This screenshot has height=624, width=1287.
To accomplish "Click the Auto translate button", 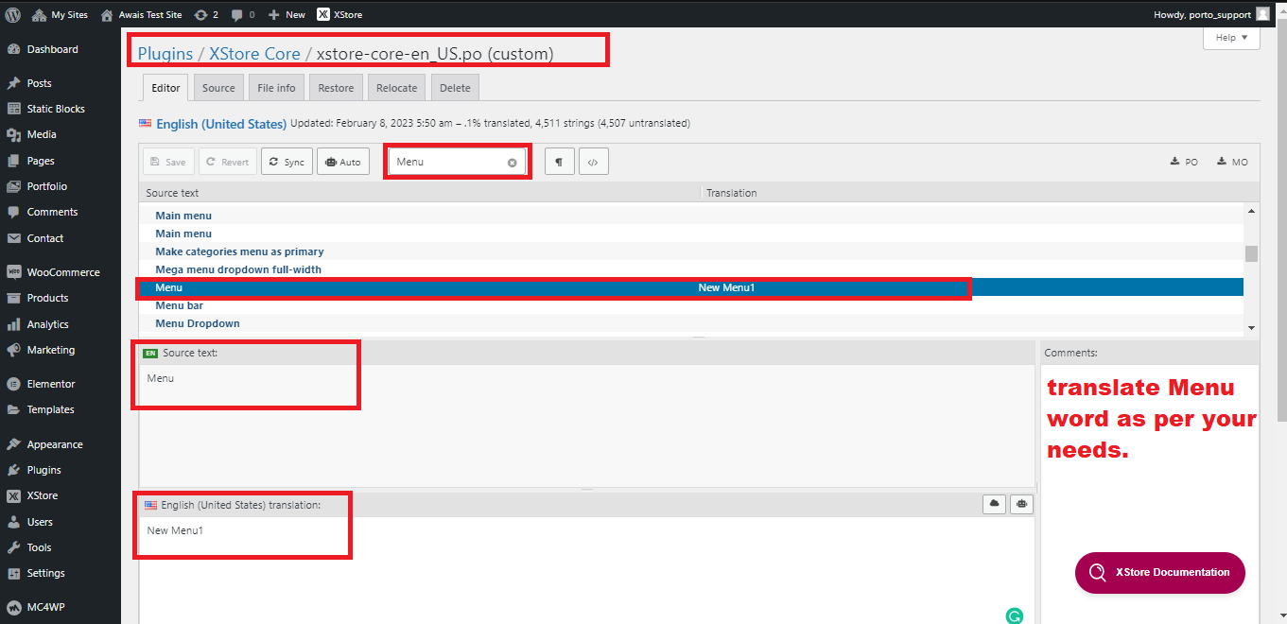I will 343,162.
